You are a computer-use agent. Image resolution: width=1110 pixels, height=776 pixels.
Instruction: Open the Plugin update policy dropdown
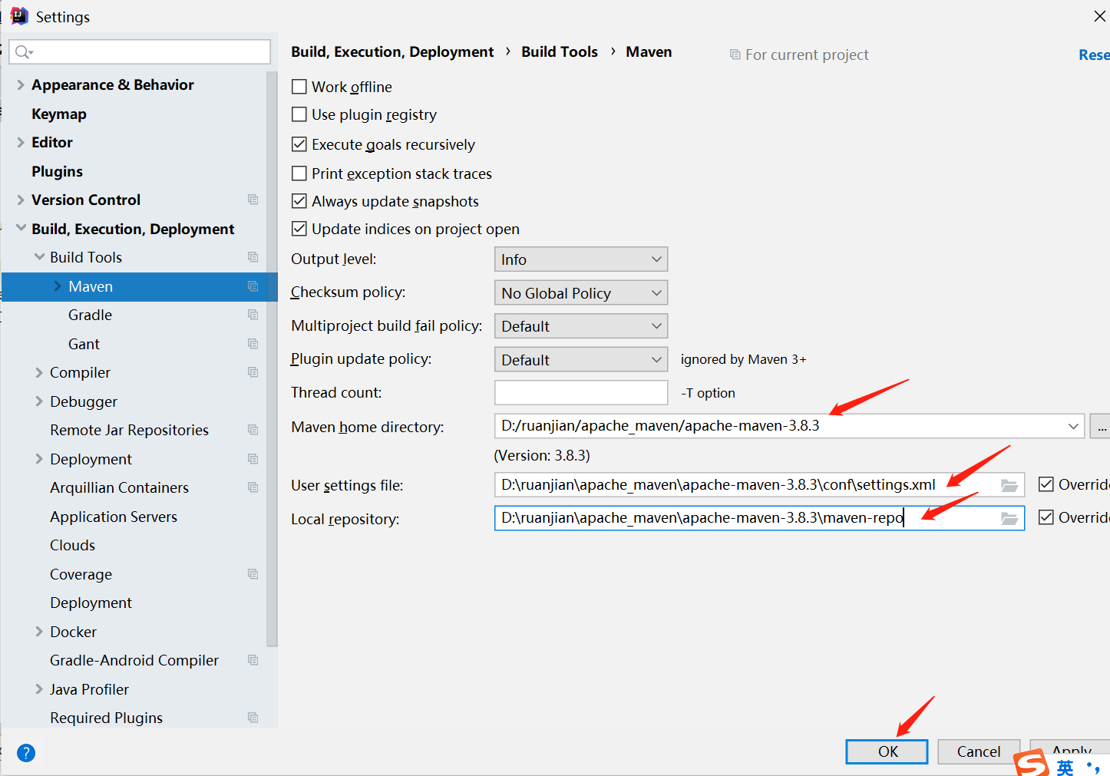[581, 359]
